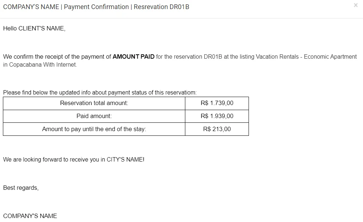Click the 'We are looking forward' sentence
Viewport: 363px width, 222px height.
[x=74, y=159]
